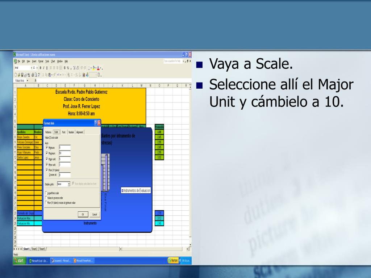Click the Underline toolbar icon
371x278 pixels.
point(47,68)
